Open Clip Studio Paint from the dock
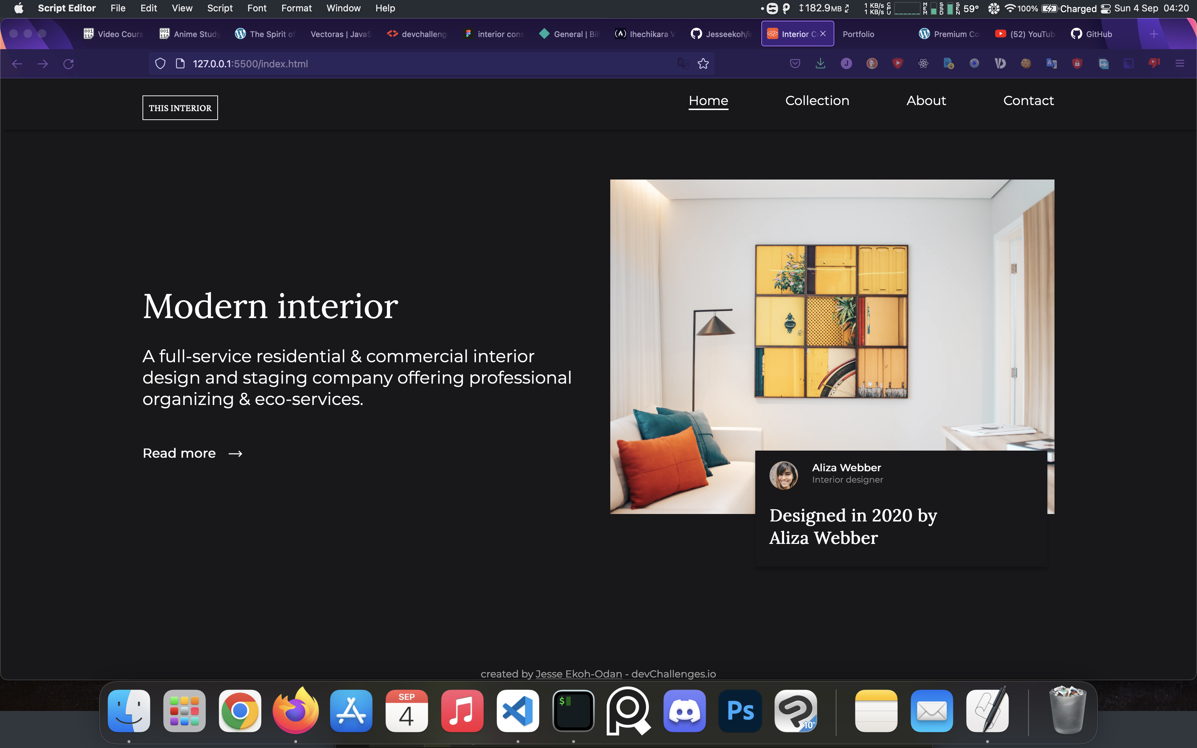This screenshot has height=748, width=1197. 796,711
